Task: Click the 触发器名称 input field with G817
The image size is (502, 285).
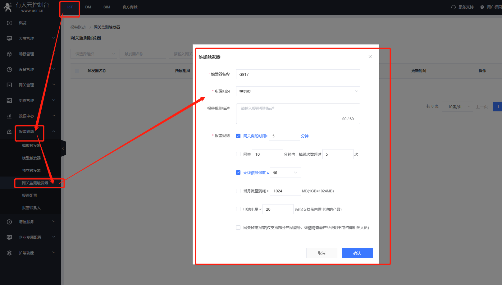Action: pos(298,74)
